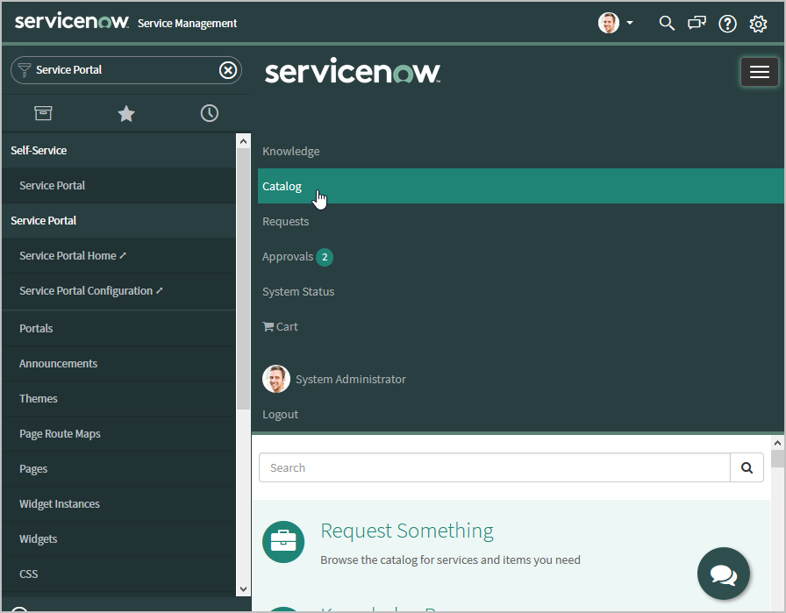786x613 pixels.
Task: Clear the navigation filter text
Action: click(228, 70)
